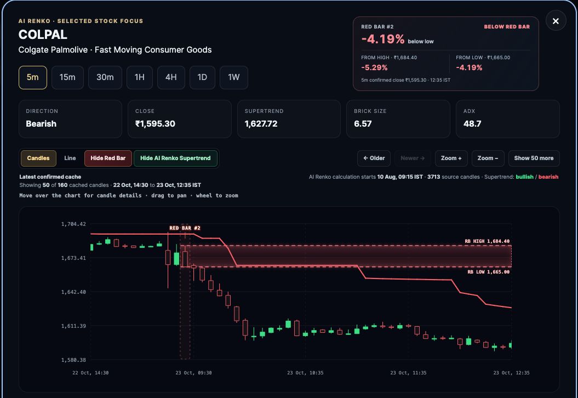This screenshot has height=398, width=578.
Task: Click the 23 Oct, 11:35 axis label
Action: click(x=408, y=373)
